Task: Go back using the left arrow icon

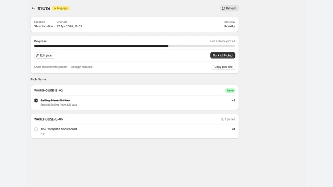Action: coord(34,8)
